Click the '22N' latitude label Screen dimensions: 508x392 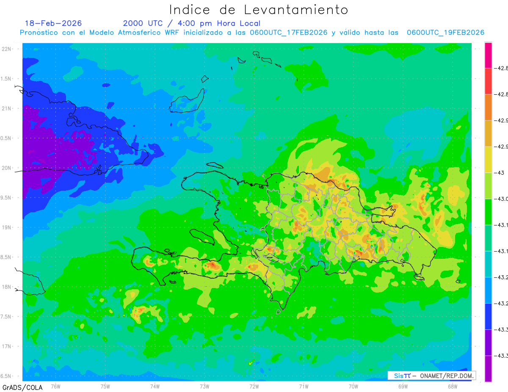coord(7,49)
